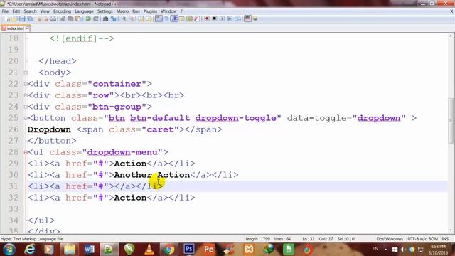
Task: Open the Search menu
Action: [30, 11]
